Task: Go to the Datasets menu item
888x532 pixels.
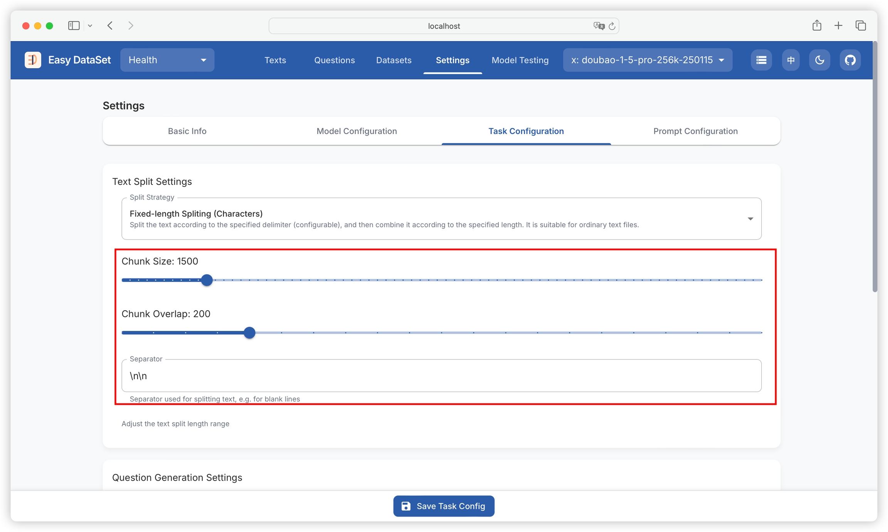Action: (x=394, y=60)
